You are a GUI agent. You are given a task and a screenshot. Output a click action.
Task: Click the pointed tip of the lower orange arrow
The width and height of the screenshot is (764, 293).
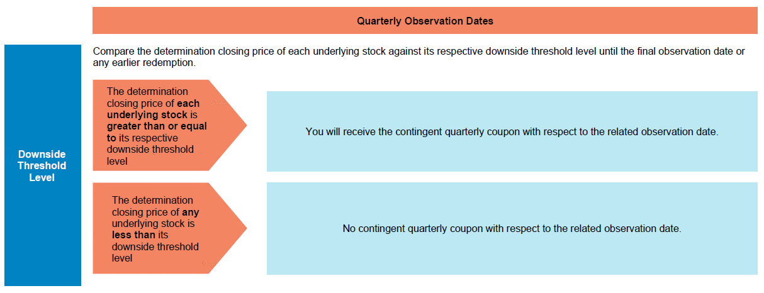(244, 228)
